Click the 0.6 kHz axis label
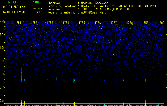This screenshot has height=106, width=167. click(2, 101)
